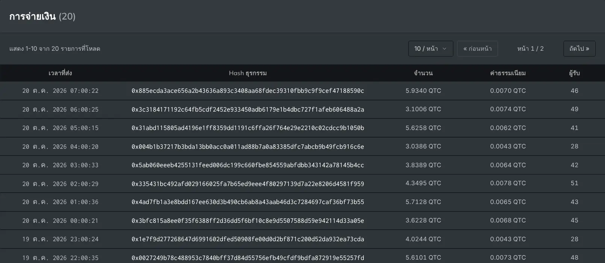
Task: Click the amount 5.6258 QTC
Action: (x=423, y=128)
